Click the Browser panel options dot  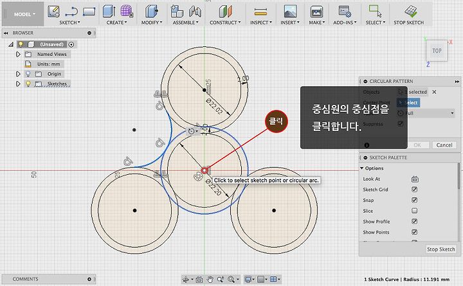(x=89, y=33)
